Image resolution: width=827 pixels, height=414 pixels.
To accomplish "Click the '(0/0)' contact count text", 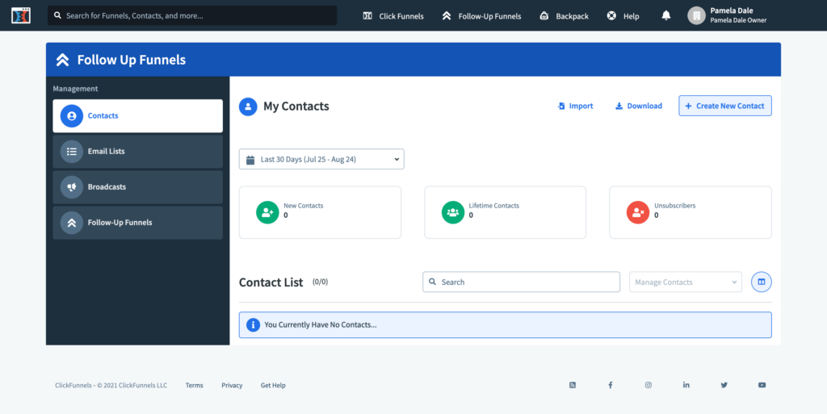I will coord(320,282).
